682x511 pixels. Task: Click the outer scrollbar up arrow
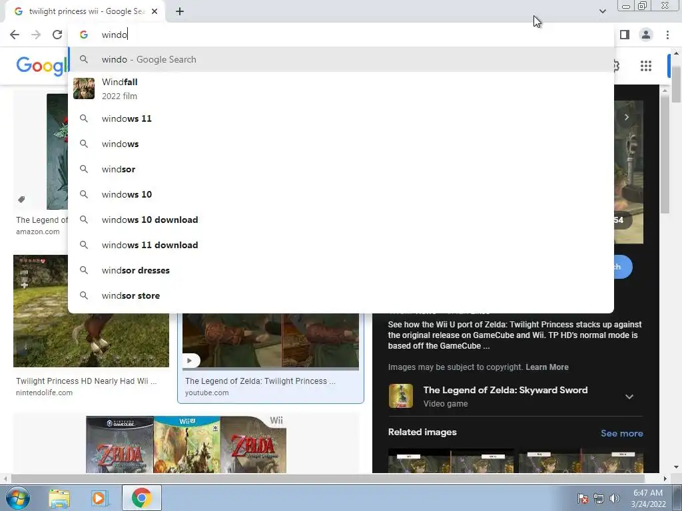676,53
